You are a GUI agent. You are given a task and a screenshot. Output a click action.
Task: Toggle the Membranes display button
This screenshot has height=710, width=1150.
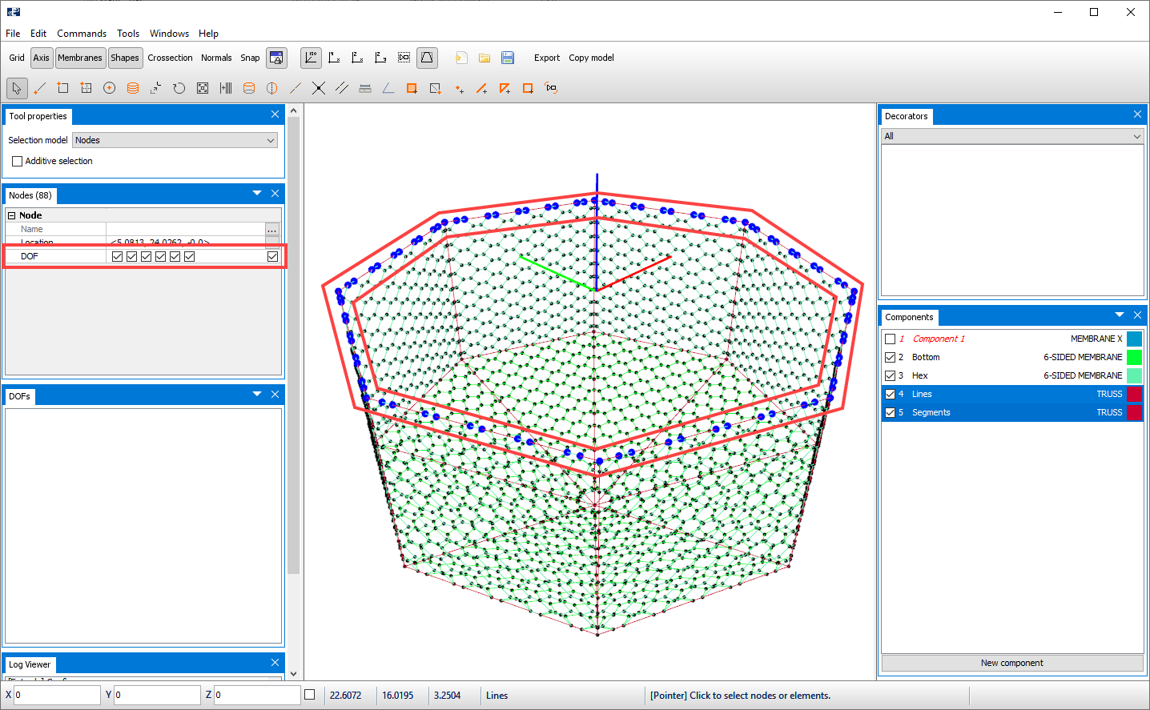tap(80, 58)
